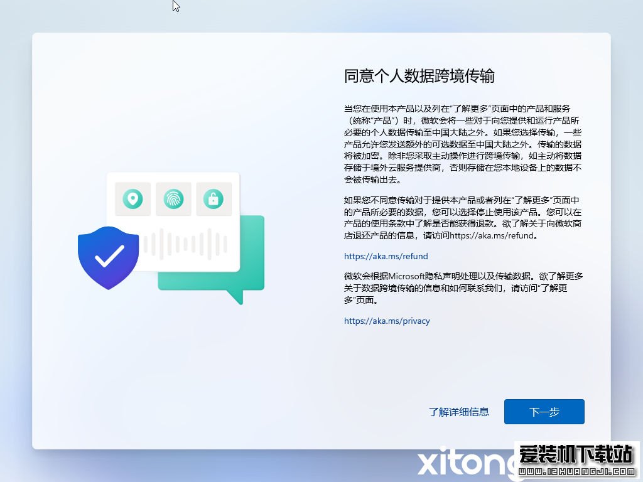Click the paragraph starting with 如果您不同意传输
The width and height of the screenshot is (643, 482).
463,218
